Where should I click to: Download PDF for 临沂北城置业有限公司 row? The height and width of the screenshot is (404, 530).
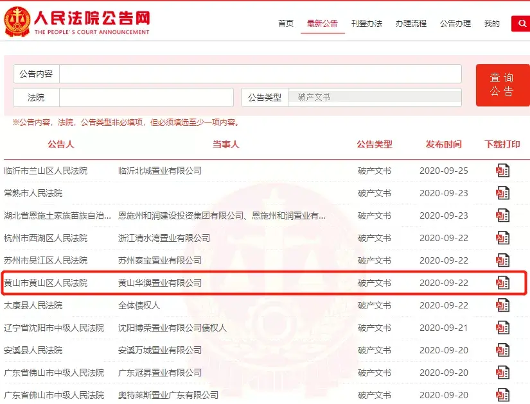pyautogui.click(x=502, y=171)
